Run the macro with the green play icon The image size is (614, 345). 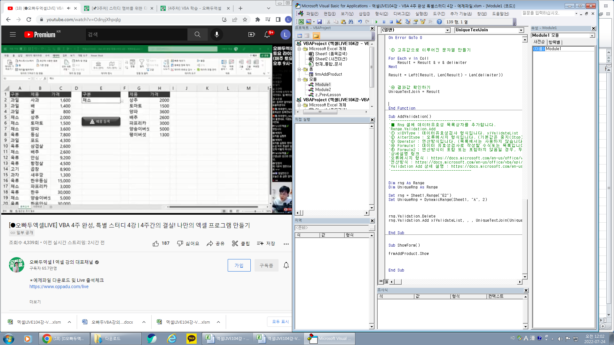tap(376, 22)
